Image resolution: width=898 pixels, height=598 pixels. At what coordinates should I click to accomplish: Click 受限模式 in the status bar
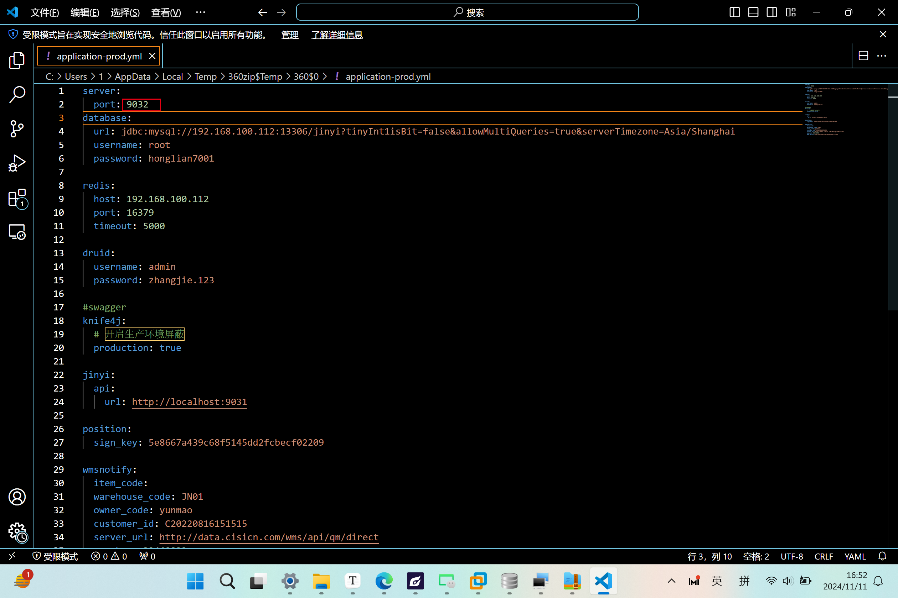[55, 556]
